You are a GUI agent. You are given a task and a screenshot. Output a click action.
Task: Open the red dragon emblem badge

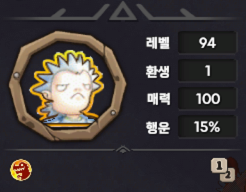pos(21,170)
